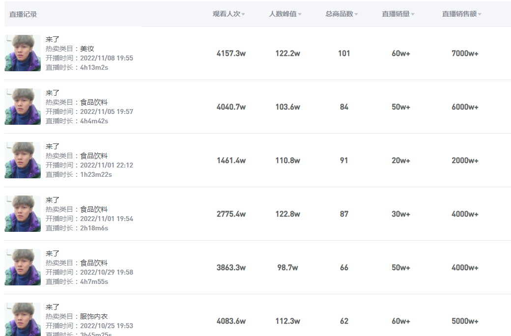511x336 pixels.
Task: Open thumbnail of 2022/11/08 19:55 live stream
Action: pos(23,53)
